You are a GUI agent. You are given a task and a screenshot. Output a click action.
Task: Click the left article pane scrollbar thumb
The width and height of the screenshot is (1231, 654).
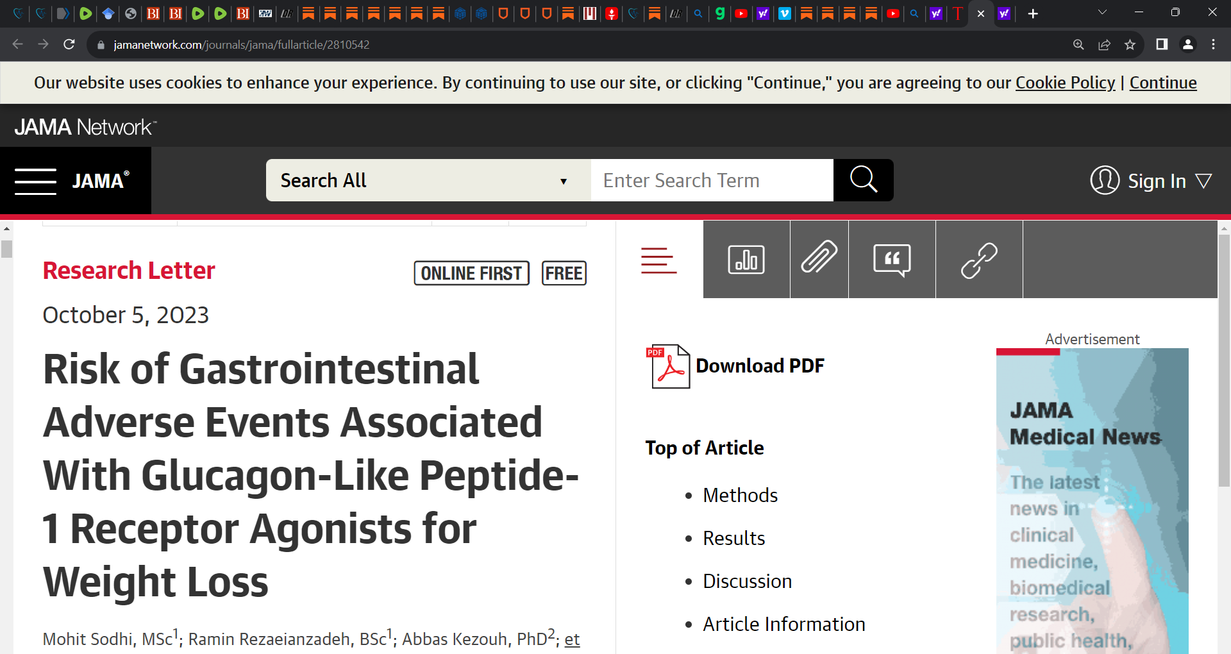coord(6,249)
